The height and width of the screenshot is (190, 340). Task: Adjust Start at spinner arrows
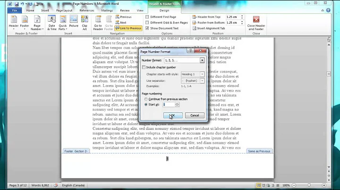pyautogui.click(x=177, y=104)
